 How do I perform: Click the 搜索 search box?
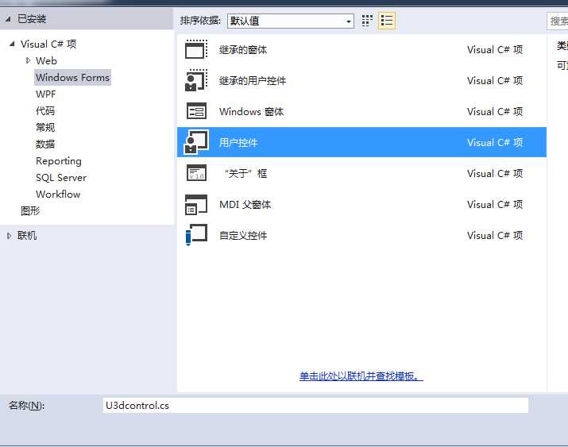558,21
